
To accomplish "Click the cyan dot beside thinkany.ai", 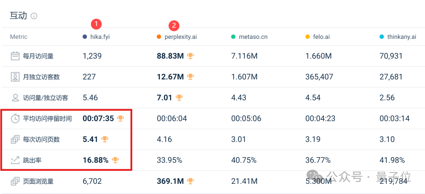I will (x=382, y=37).
